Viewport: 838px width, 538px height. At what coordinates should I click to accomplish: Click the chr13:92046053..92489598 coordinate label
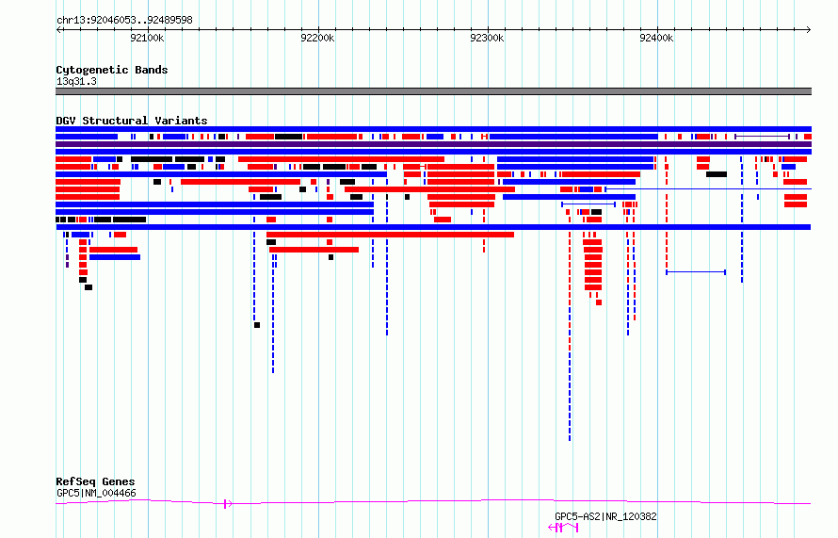[x=124, y=20]
